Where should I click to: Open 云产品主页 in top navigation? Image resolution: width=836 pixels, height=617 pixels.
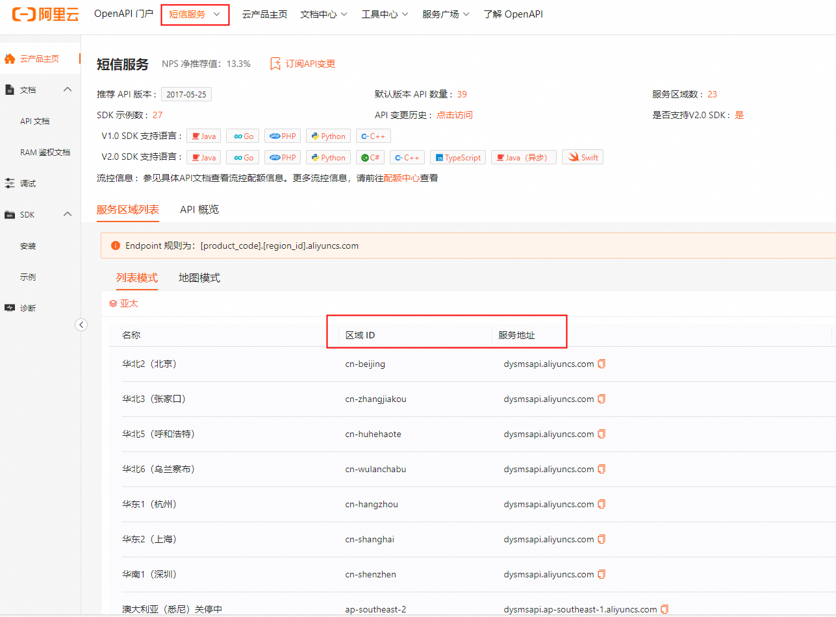pos(264,14)
